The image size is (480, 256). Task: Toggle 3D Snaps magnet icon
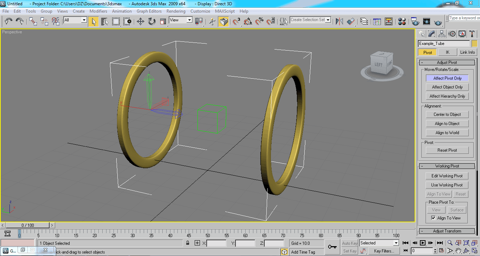237,21
